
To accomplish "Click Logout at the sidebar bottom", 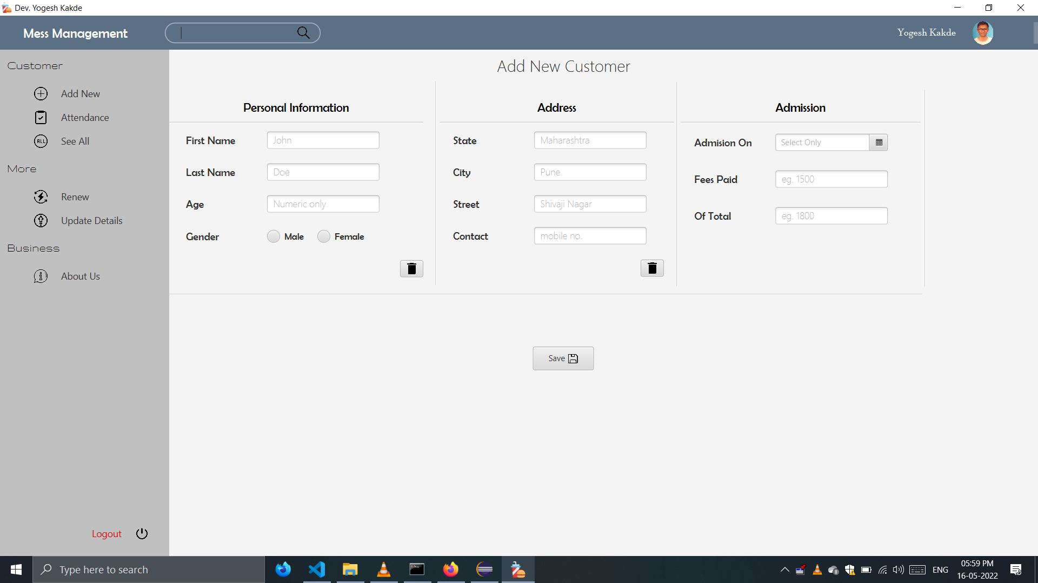I will (x=107, y=533).
